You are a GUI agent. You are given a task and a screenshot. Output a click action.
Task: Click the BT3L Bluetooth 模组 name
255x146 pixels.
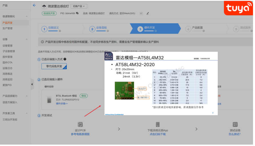[66, 96]
